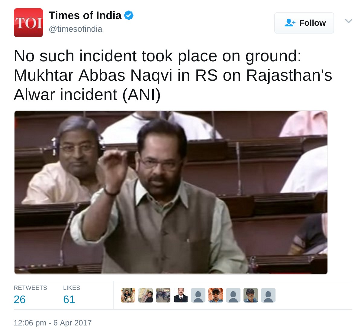Open the Times of India profile name
Screen dimensions: 361x333
[85, 15]
